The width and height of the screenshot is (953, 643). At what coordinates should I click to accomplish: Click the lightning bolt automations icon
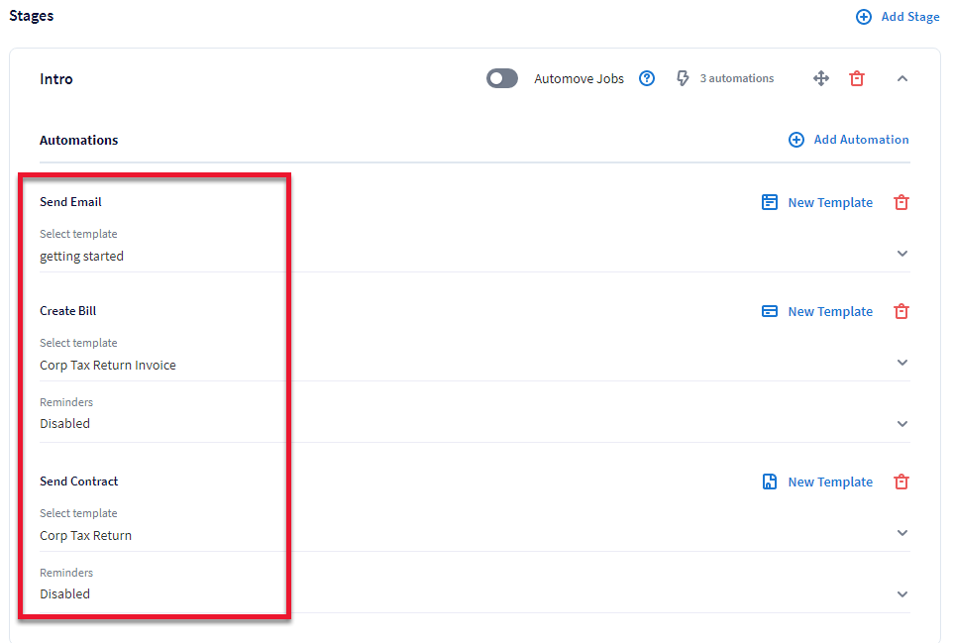click(683, 78)
